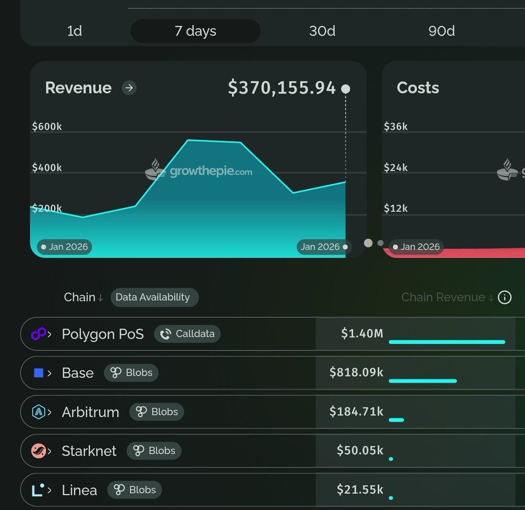Image resolution: width=525 pixels, height=510 pixels.
Task: Click the Costs card title
Action: (x=418, y=88)
